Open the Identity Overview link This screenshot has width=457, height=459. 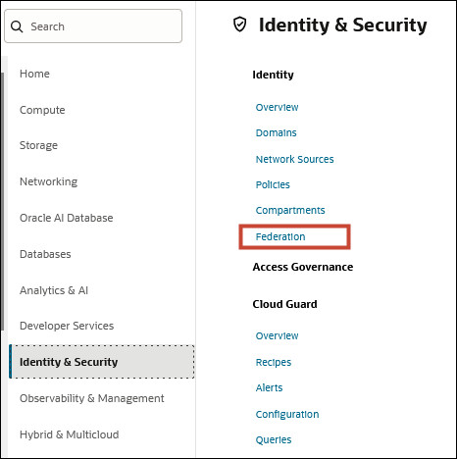(x=277, y=107)
